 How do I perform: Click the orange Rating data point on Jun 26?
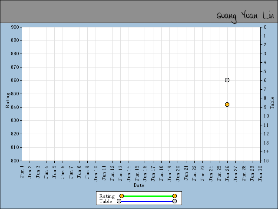click(x=227, y=104)
